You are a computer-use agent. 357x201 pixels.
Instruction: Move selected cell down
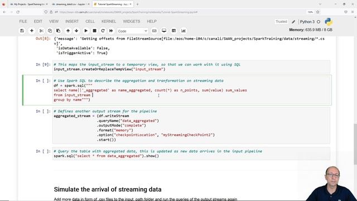point(76,31)
